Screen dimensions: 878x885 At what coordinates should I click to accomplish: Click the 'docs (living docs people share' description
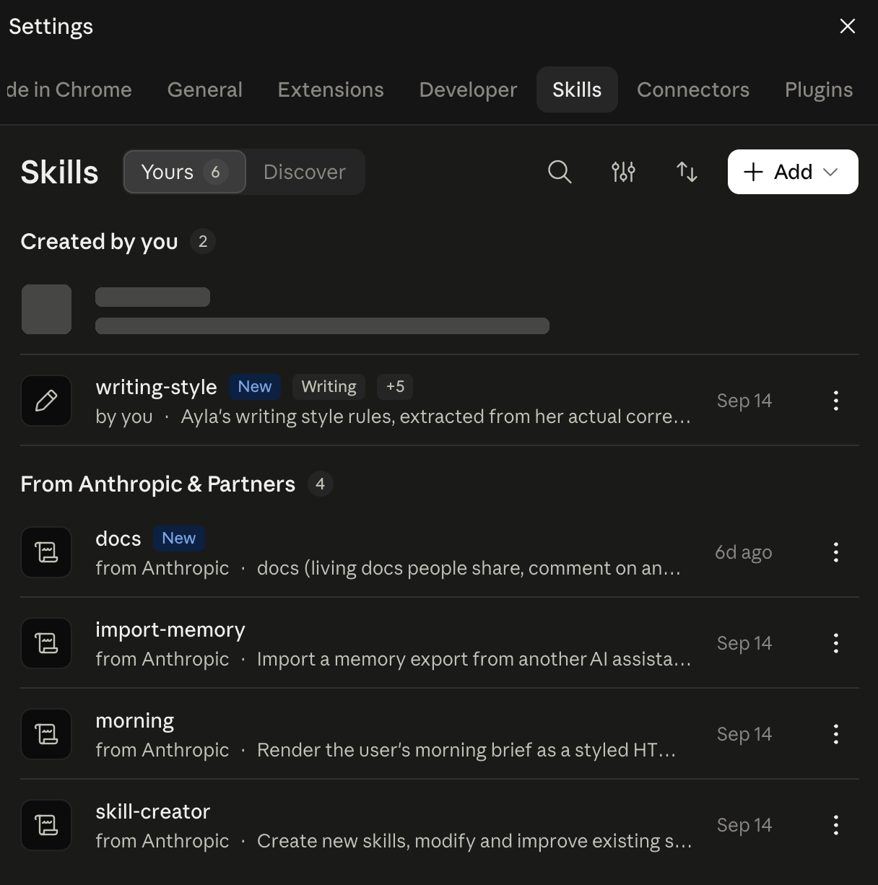[469, 568]
